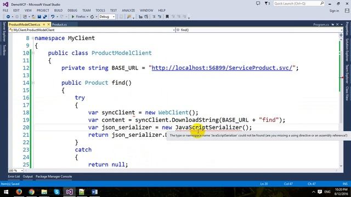
Task: Open the TEST menu
Action: [114, 10]
